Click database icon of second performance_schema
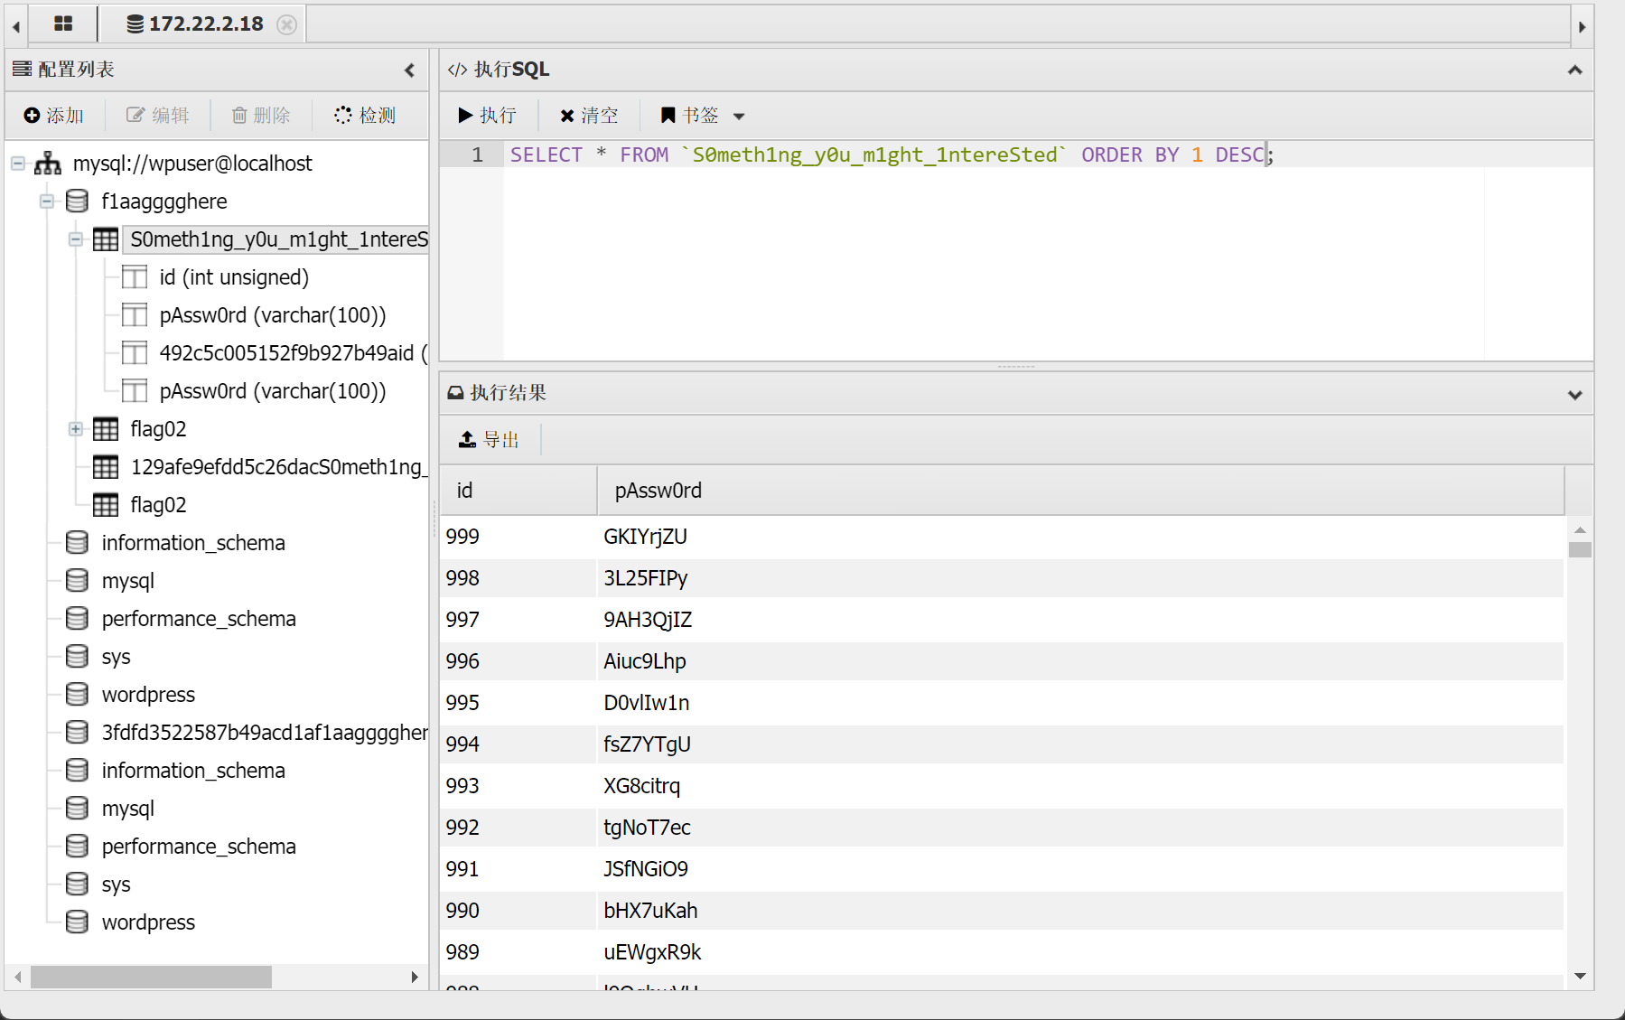 (77, 847)
